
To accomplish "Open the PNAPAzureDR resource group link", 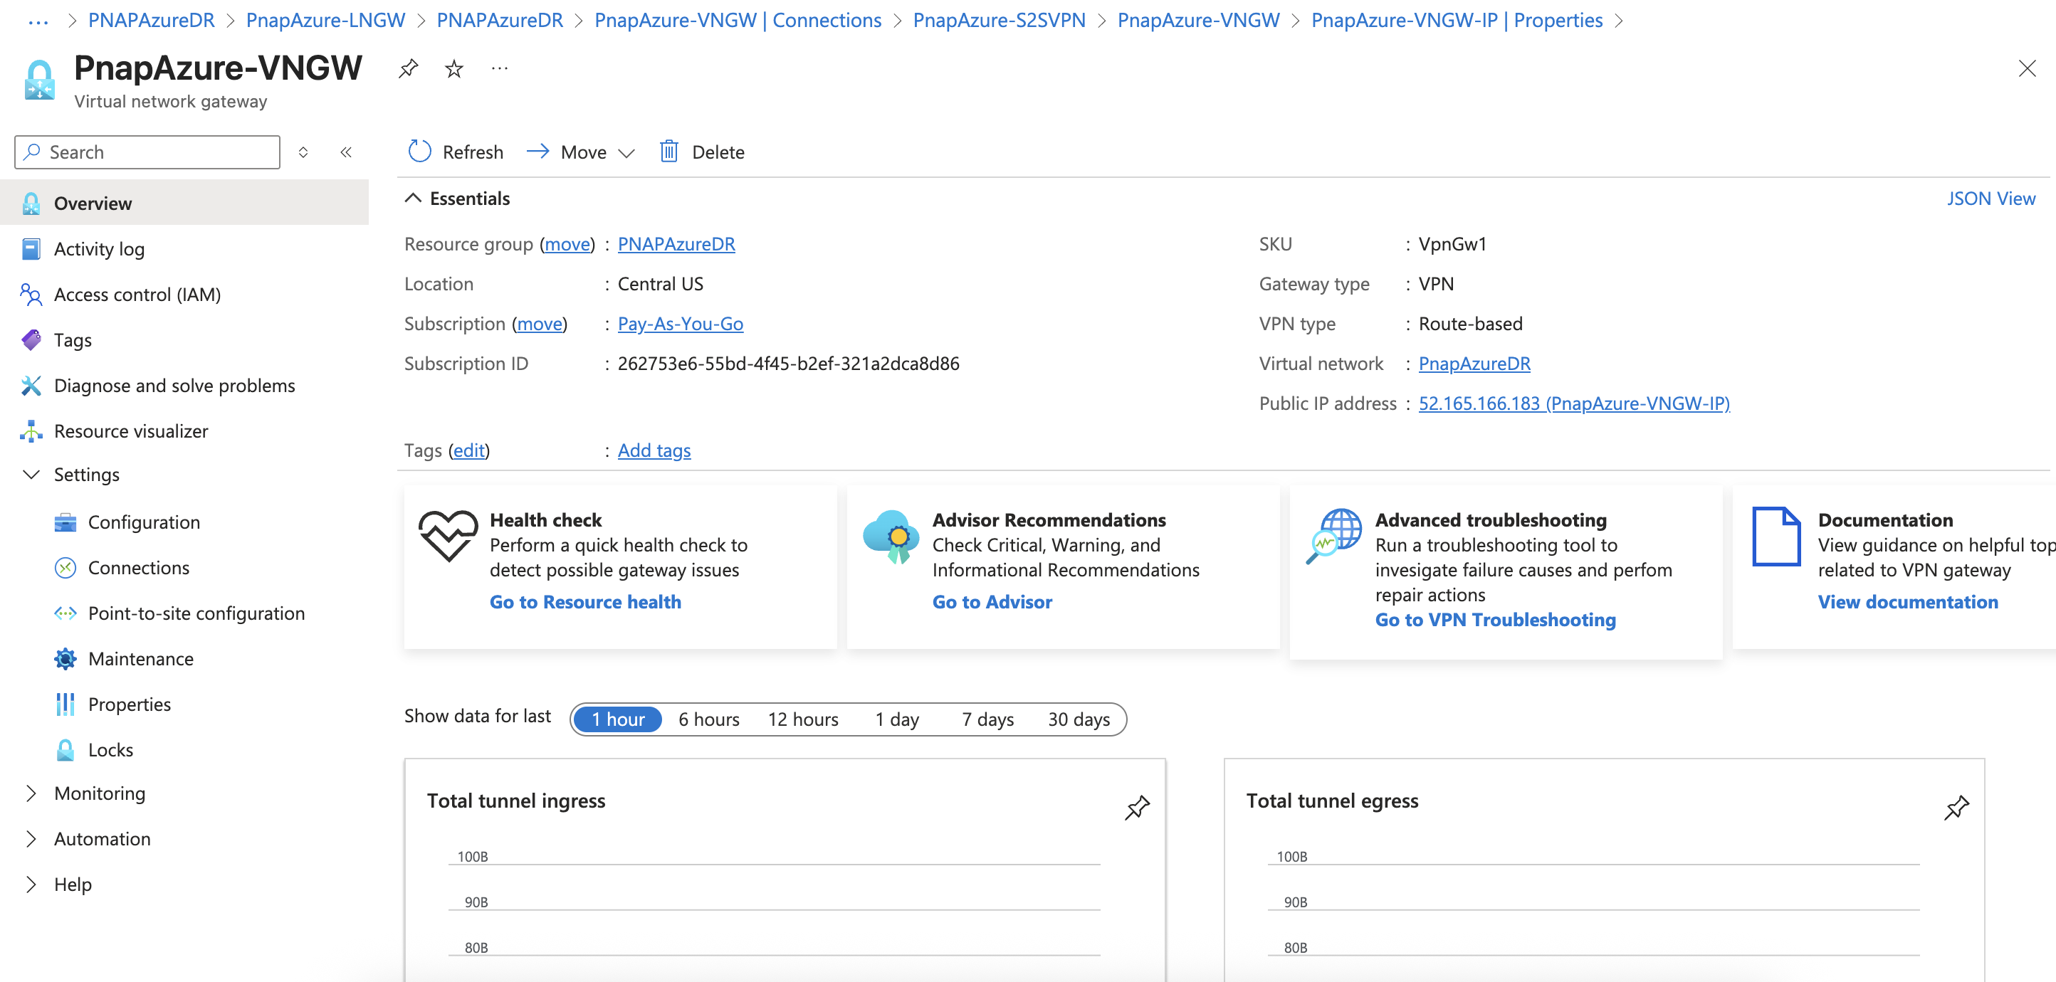I will tap(676, 244).
